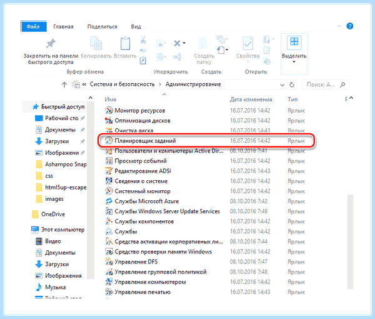
Task: Click the blue Help question mark icon
Action: (349, 26)
